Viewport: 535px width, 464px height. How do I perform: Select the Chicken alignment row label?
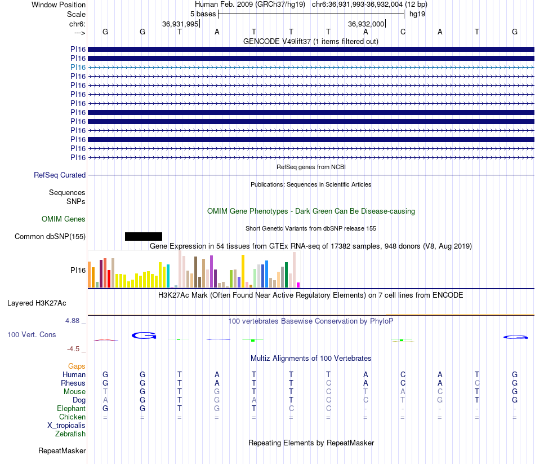72,417
